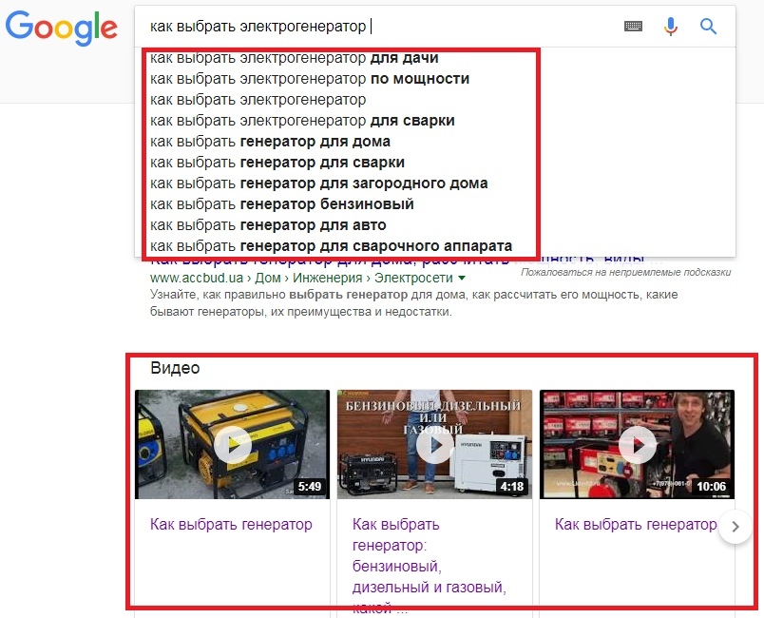Select suggestion ending with "для дачи"
764x618 pixels.
point(295,58)
